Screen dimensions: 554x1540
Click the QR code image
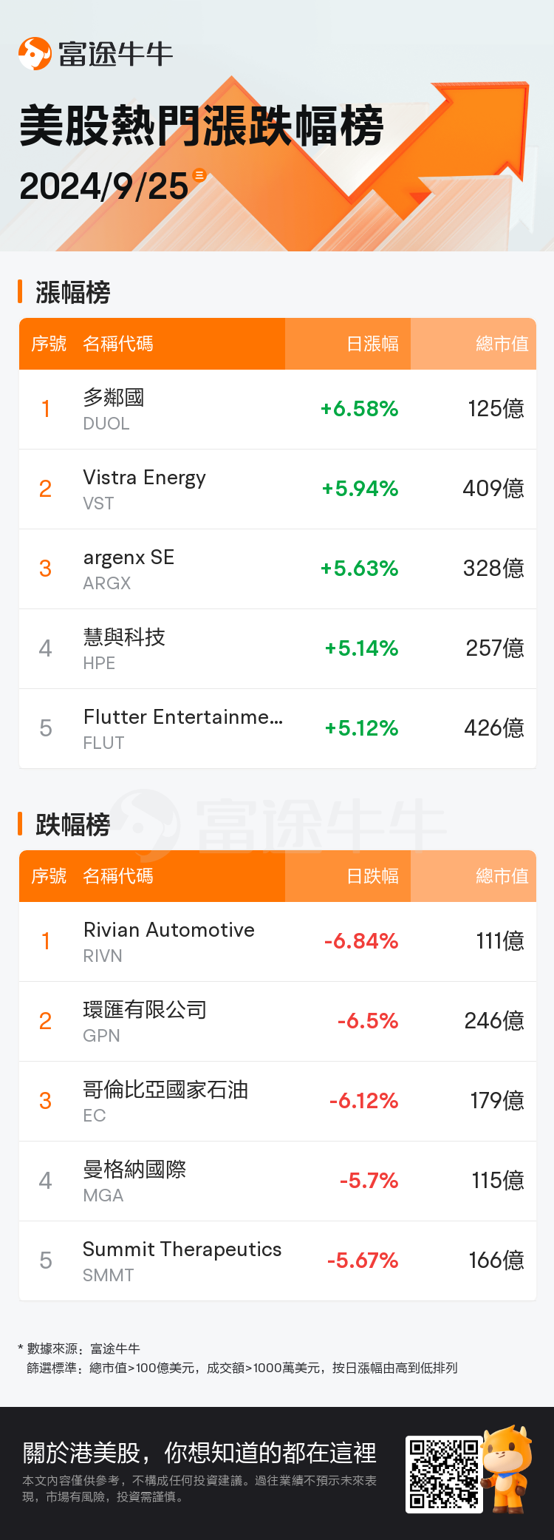[445, 1473]
